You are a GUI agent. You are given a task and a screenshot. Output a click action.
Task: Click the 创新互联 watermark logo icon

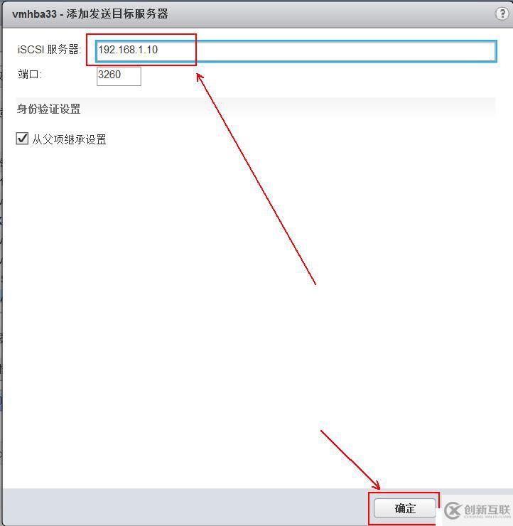pyautogui.click(x=453, y=510)
